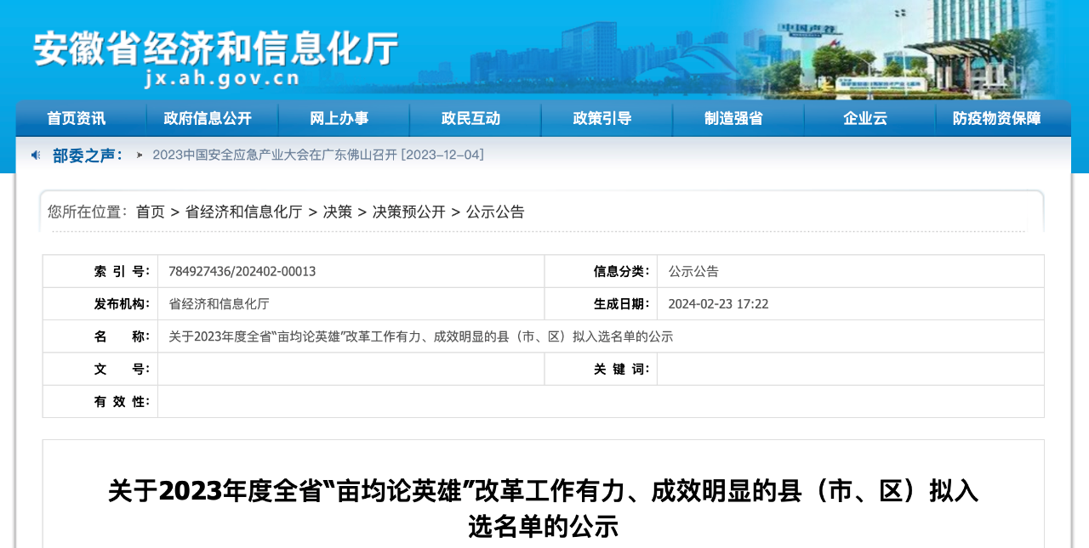Go to the 决策 breadcrumb link
Screen dimensions: 1089x548
(x=338, y=212)
